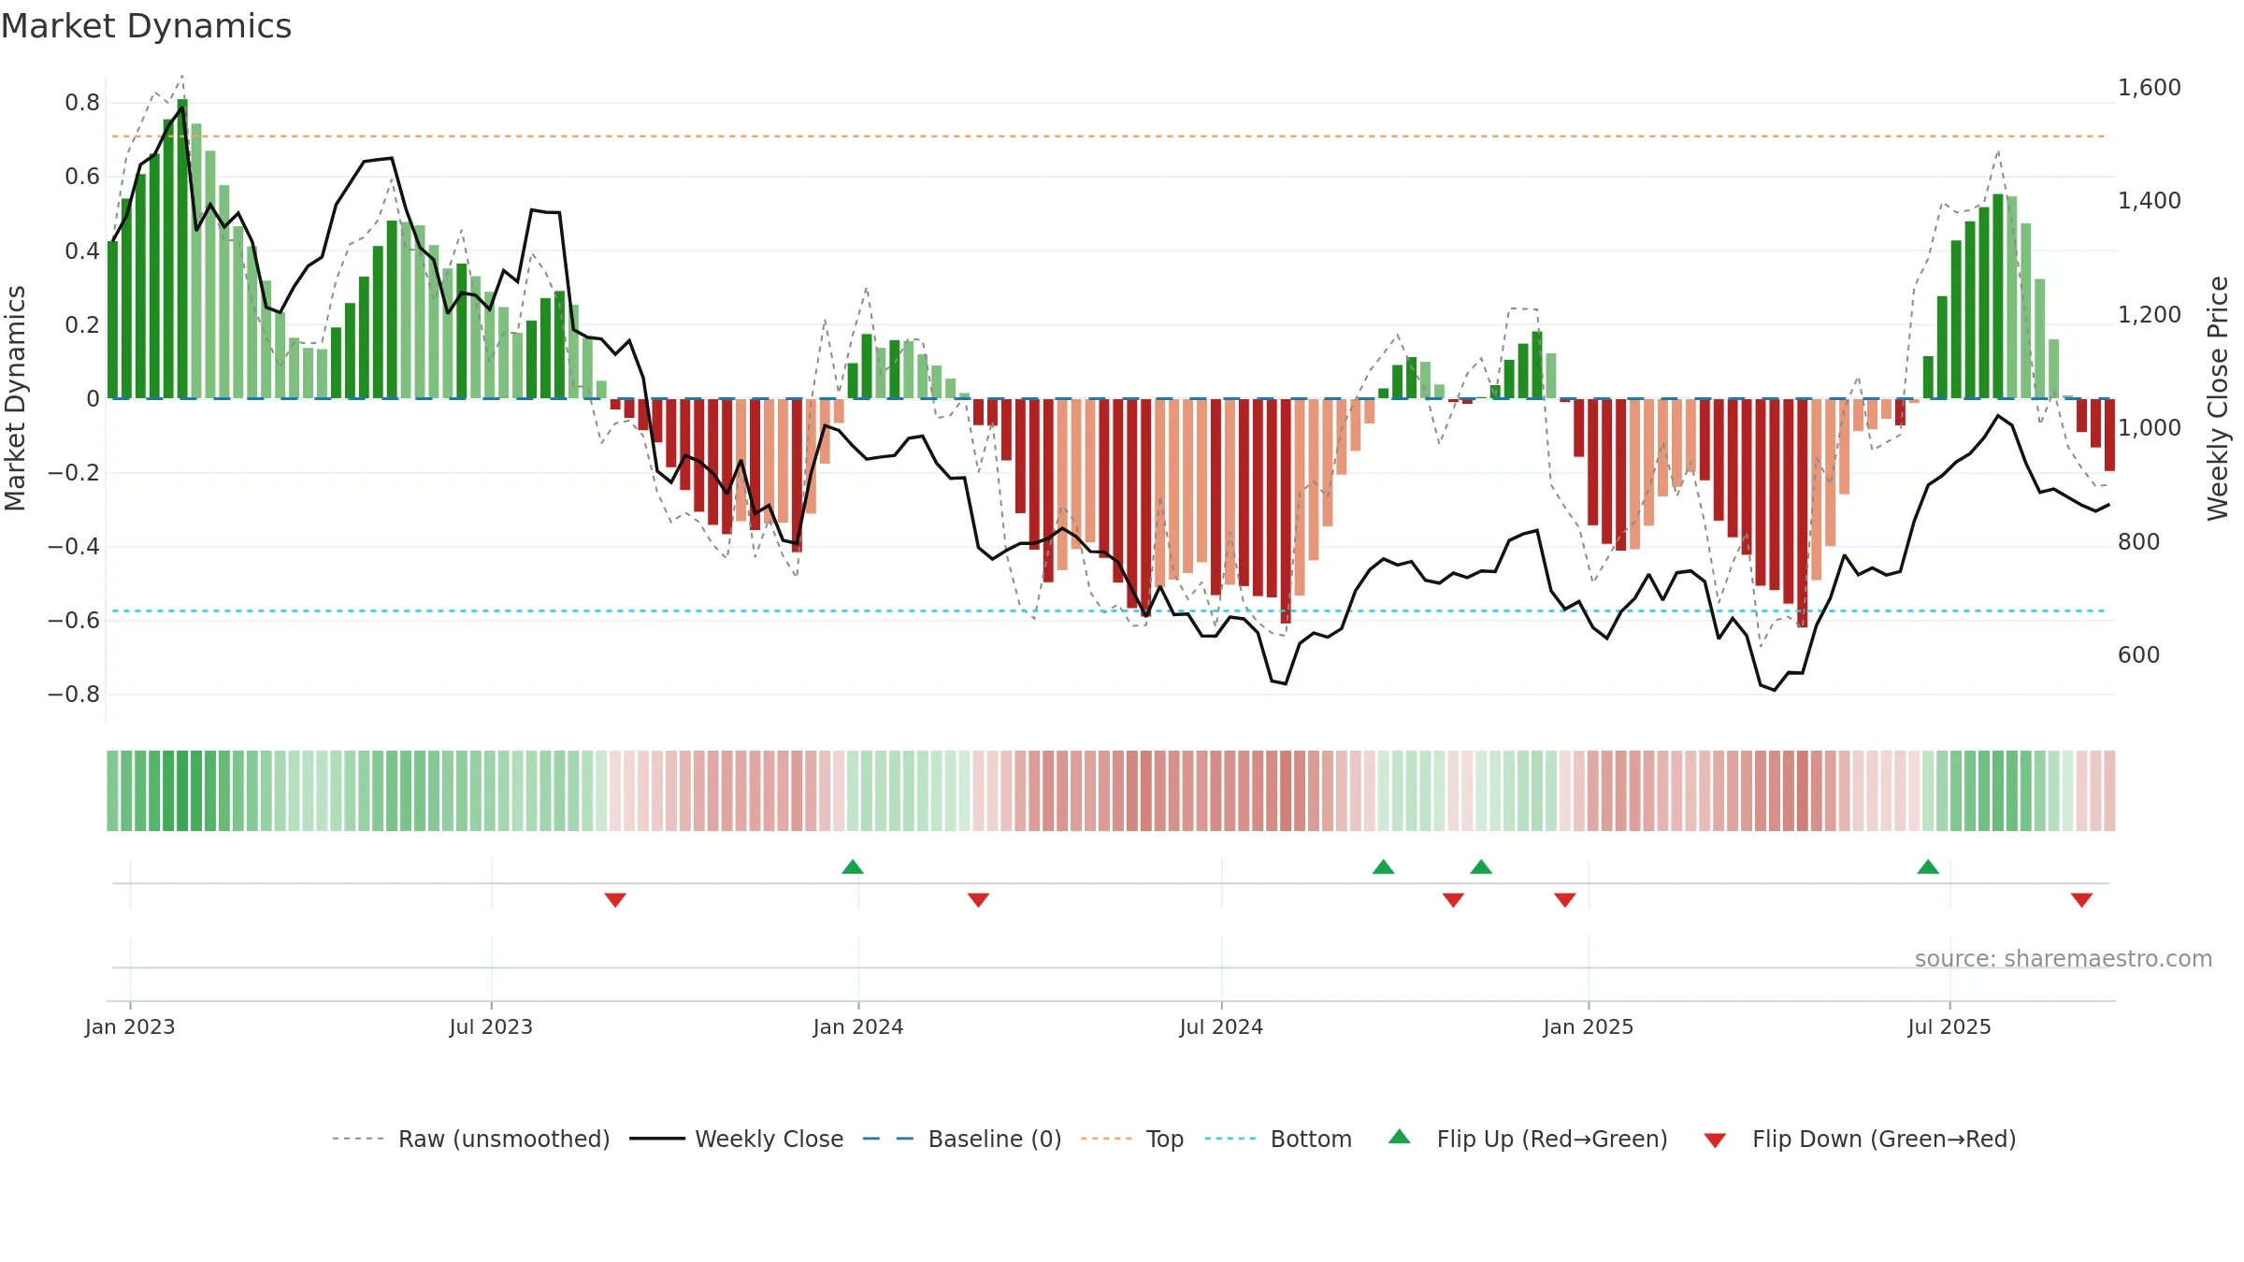Screen dimensions: 2244x1262
Task: Click the −0.6 left axis tick label
Action: (74, 621)
